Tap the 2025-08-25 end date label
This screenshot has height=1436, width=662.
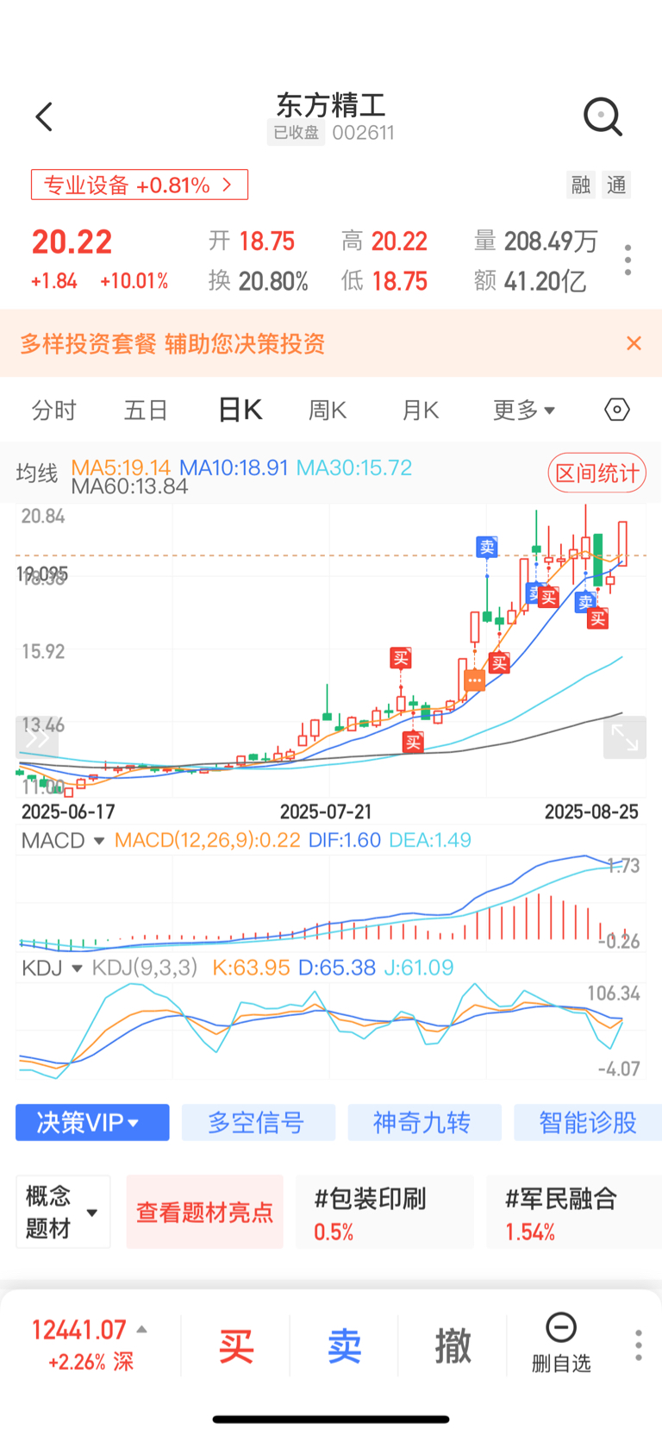click(591, 812)
